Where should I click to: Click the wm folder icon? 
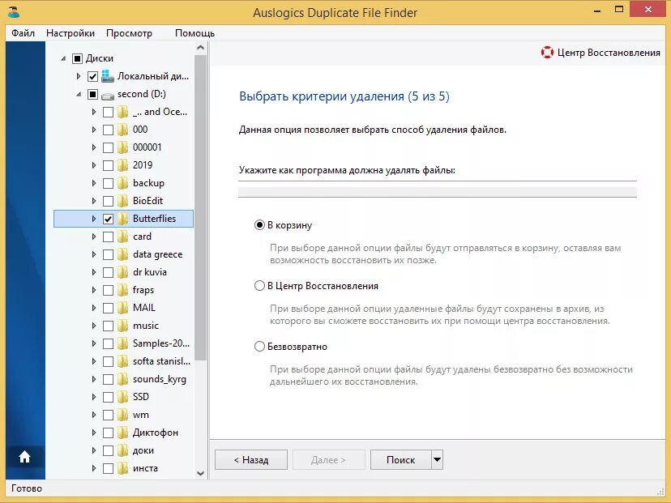coord(122,415)
